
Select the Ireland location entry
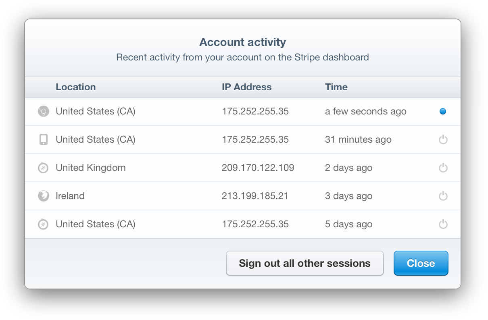coord(70,196)
